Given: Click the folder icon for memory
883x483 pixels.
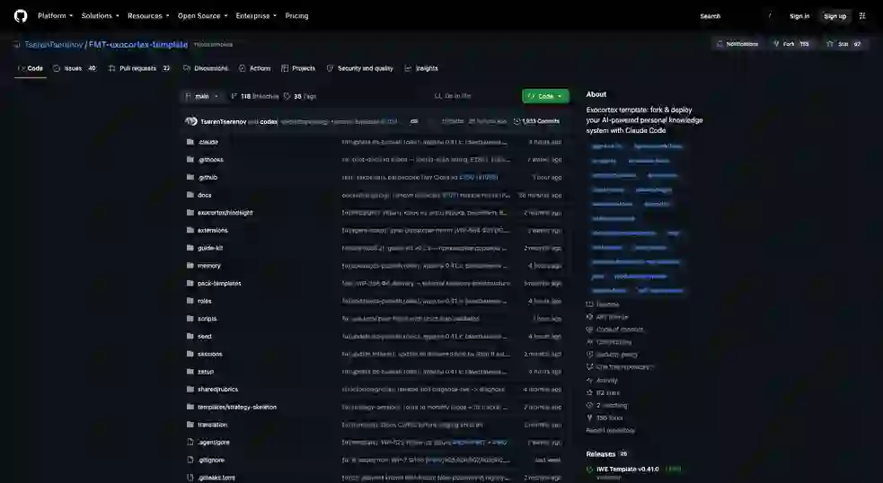Looking at the screenshot, I should point(190,266).
